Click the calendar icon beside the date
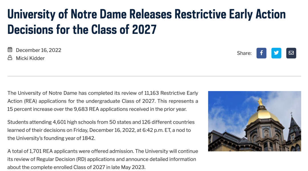Viewport: 308px width, 171px height. click(10, 50)
